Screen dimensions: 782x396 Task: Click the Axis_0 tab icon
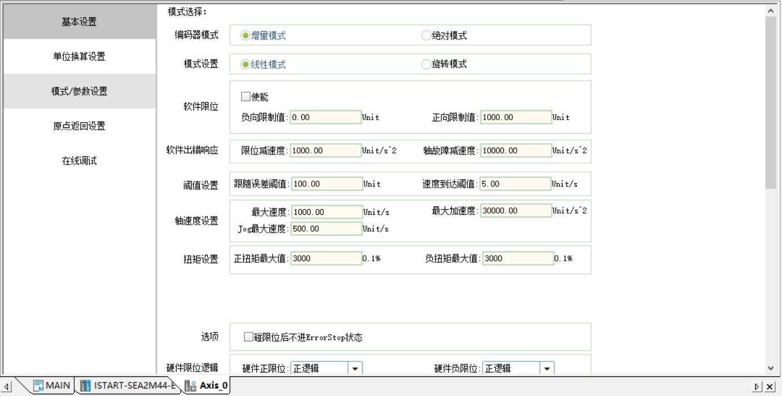190,386
